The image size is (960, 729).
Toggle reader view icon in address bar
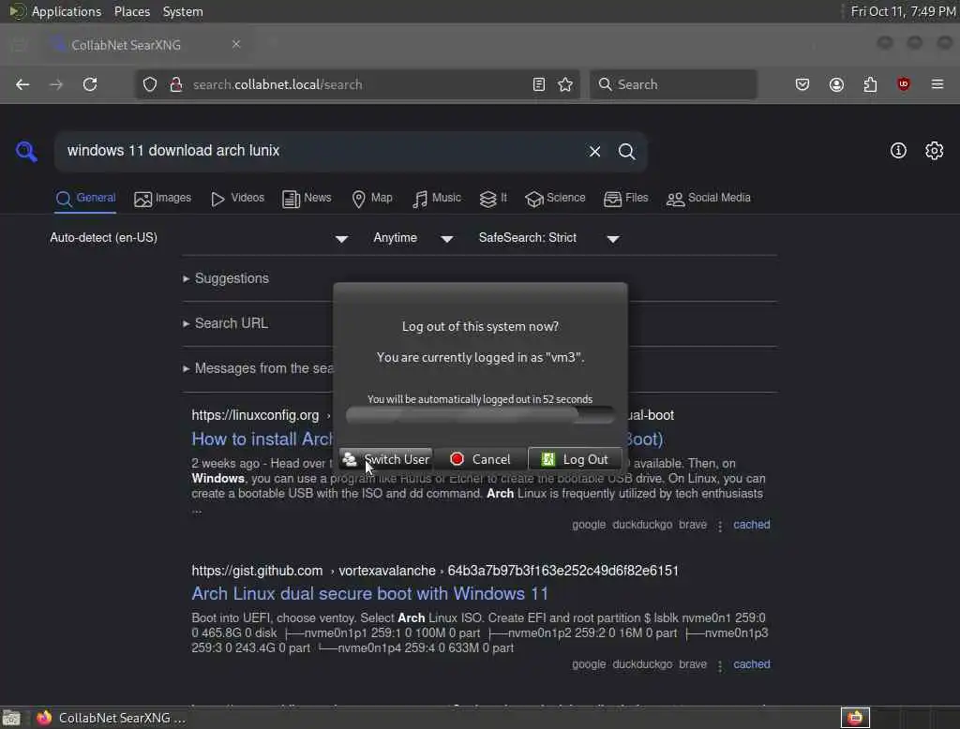point(539,84)
